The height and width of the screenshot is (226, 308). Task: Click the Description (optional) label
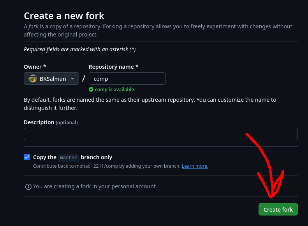[51, 122]
